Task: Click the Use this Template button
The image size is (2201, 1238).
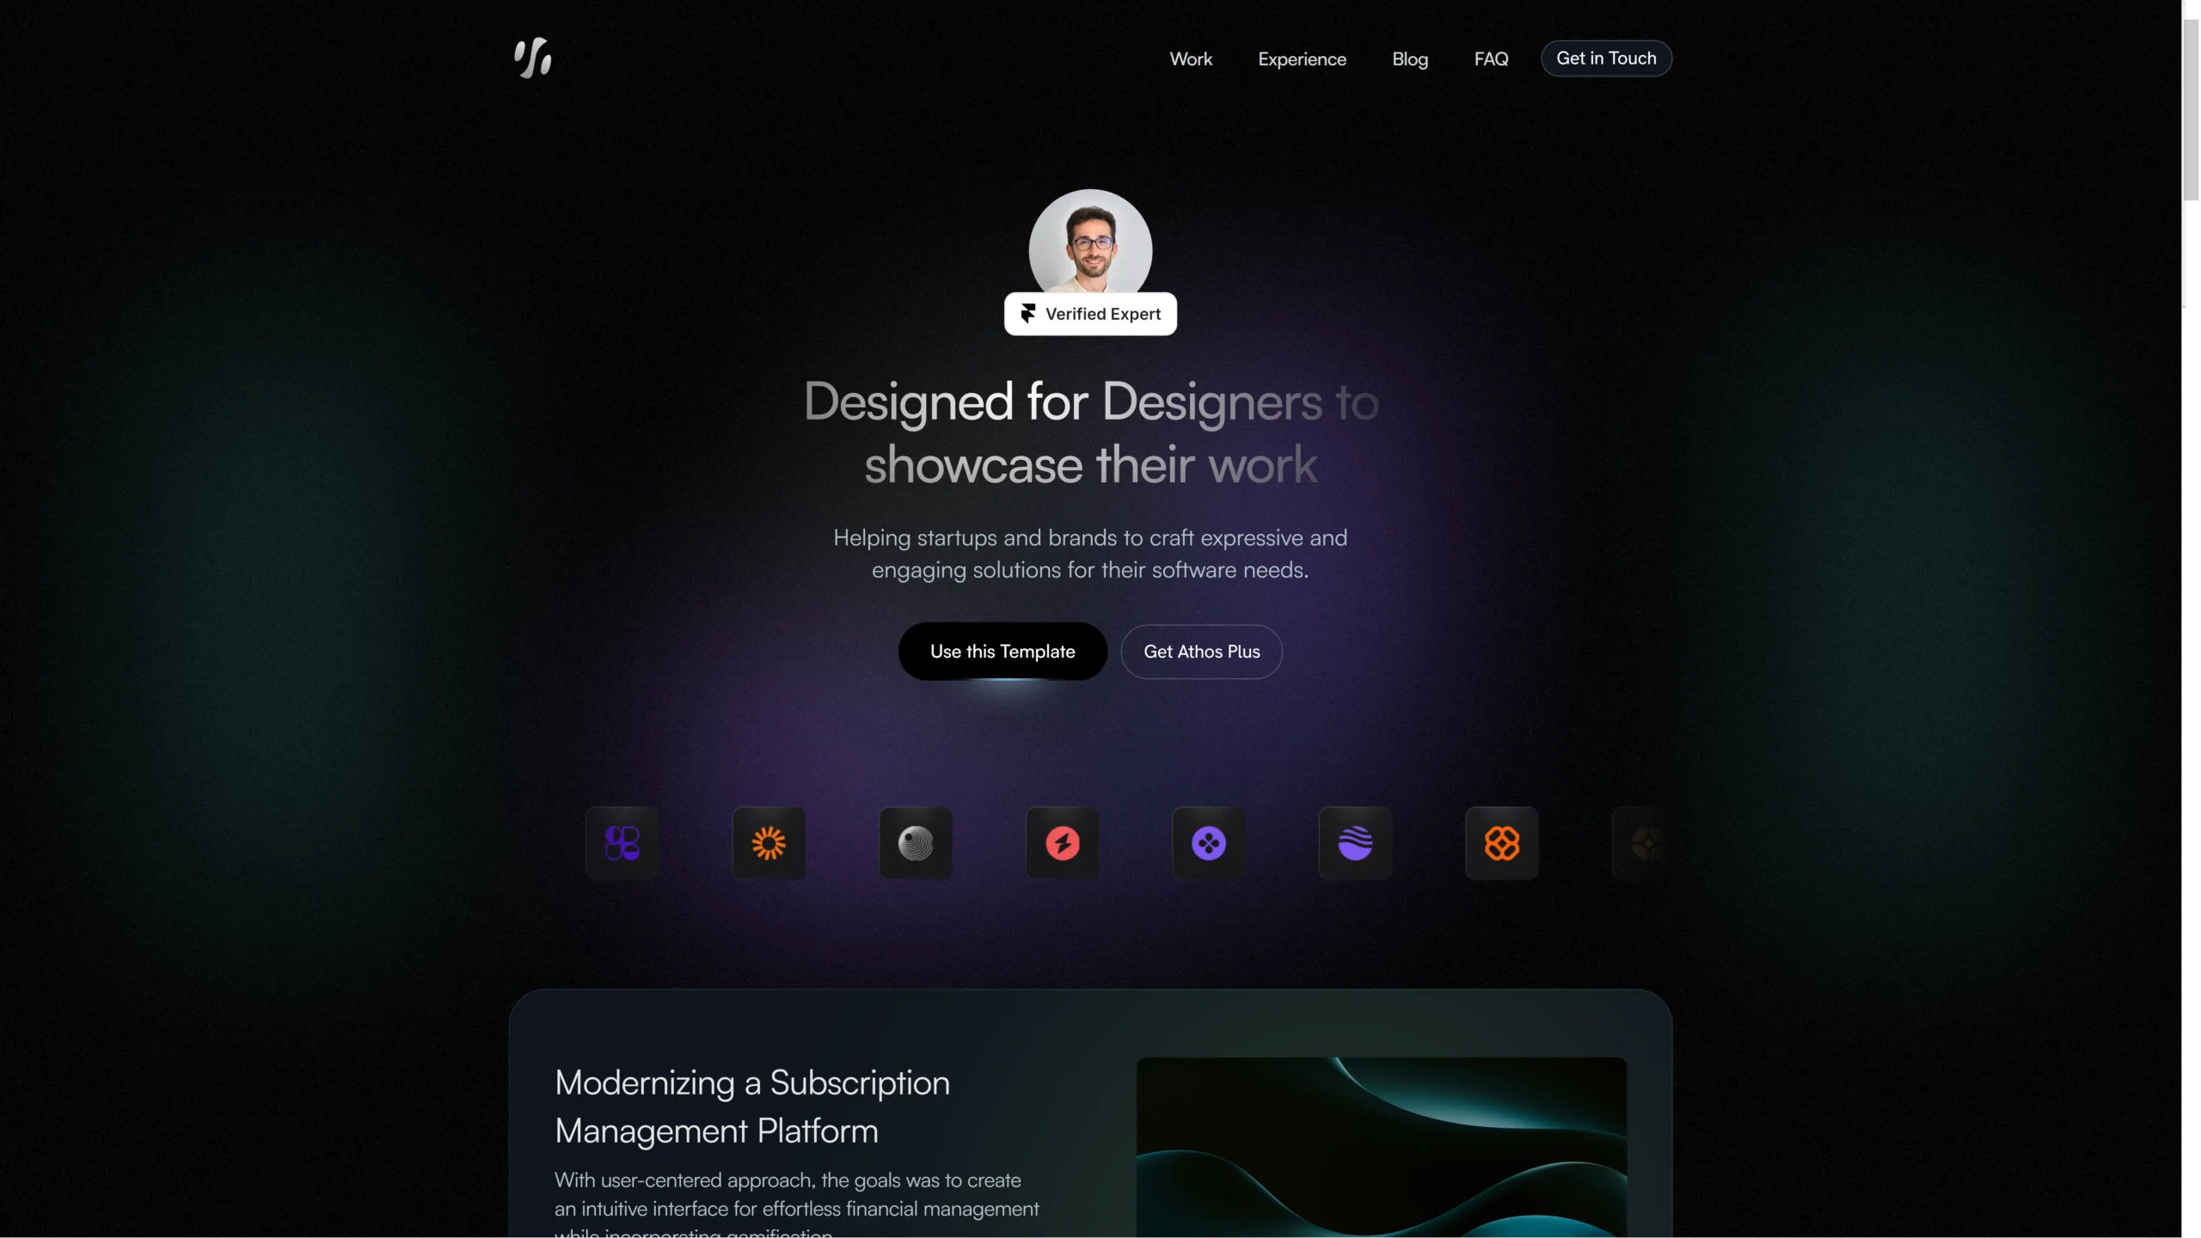Action: point(1002,650)
